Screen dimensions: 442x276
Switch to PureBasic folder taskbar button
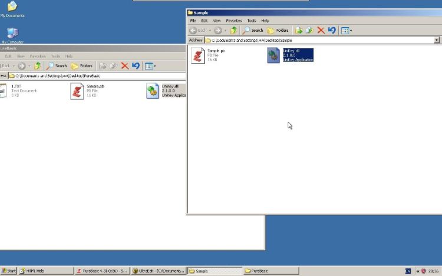(271, 271)
